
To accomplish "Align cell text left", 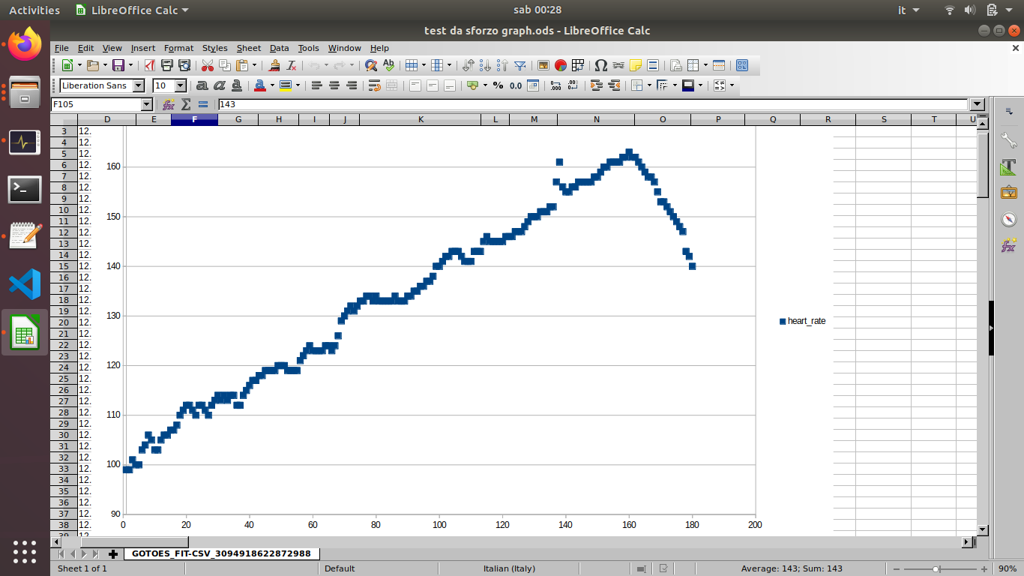I will [x=316, y=85].
